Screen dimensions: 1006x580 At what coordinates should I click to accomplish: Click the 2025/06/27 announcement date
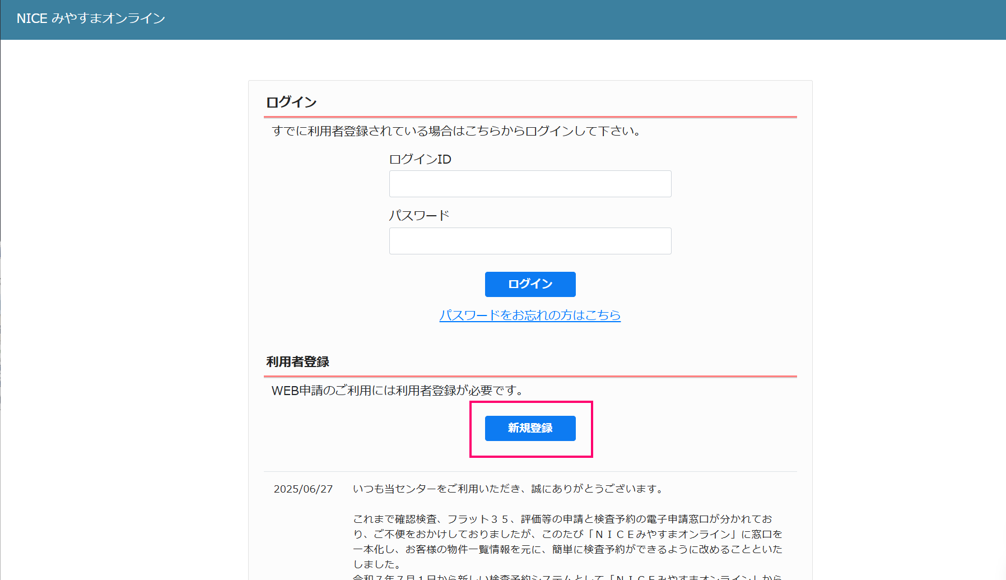point(303,489)
